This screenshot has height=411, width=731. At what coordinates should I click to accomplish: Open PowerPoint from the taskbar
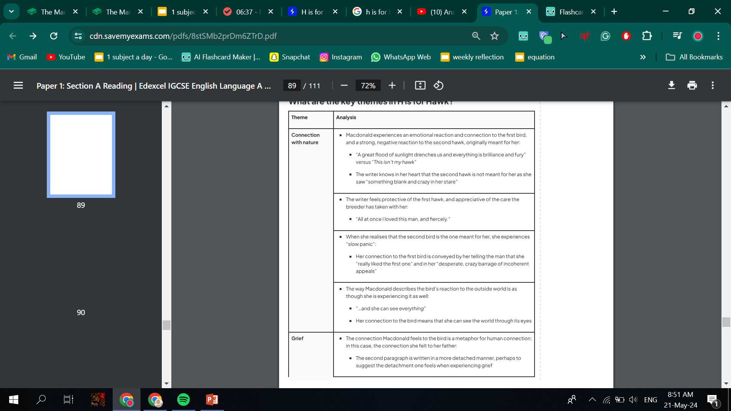(212, 400)
